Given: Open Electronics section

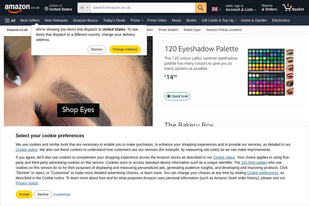Looking at the screenshot, I should [x=281, y=20].
